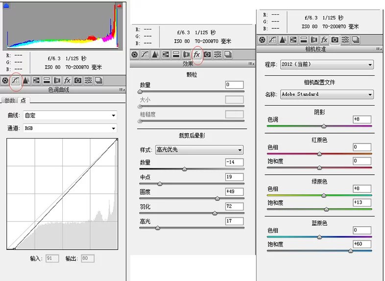The height and width of the screenshot is (281, 385).
Task: Open Snapshots icon in Effects panel toolbar
Action: coord(228,54)
